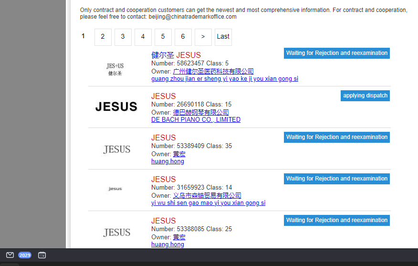Go to results page 3
The image size is (418, 266).
pyautogui.click(x=123, y=37)
